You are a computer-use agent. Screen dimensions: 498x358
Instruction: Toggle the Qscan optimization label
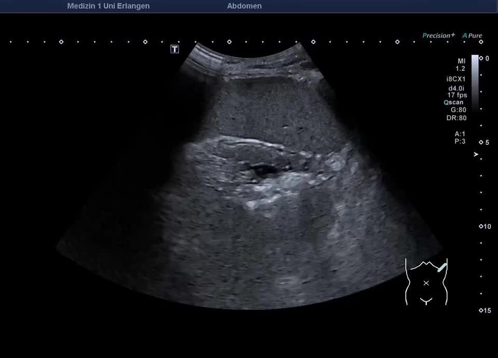(453, 102)
